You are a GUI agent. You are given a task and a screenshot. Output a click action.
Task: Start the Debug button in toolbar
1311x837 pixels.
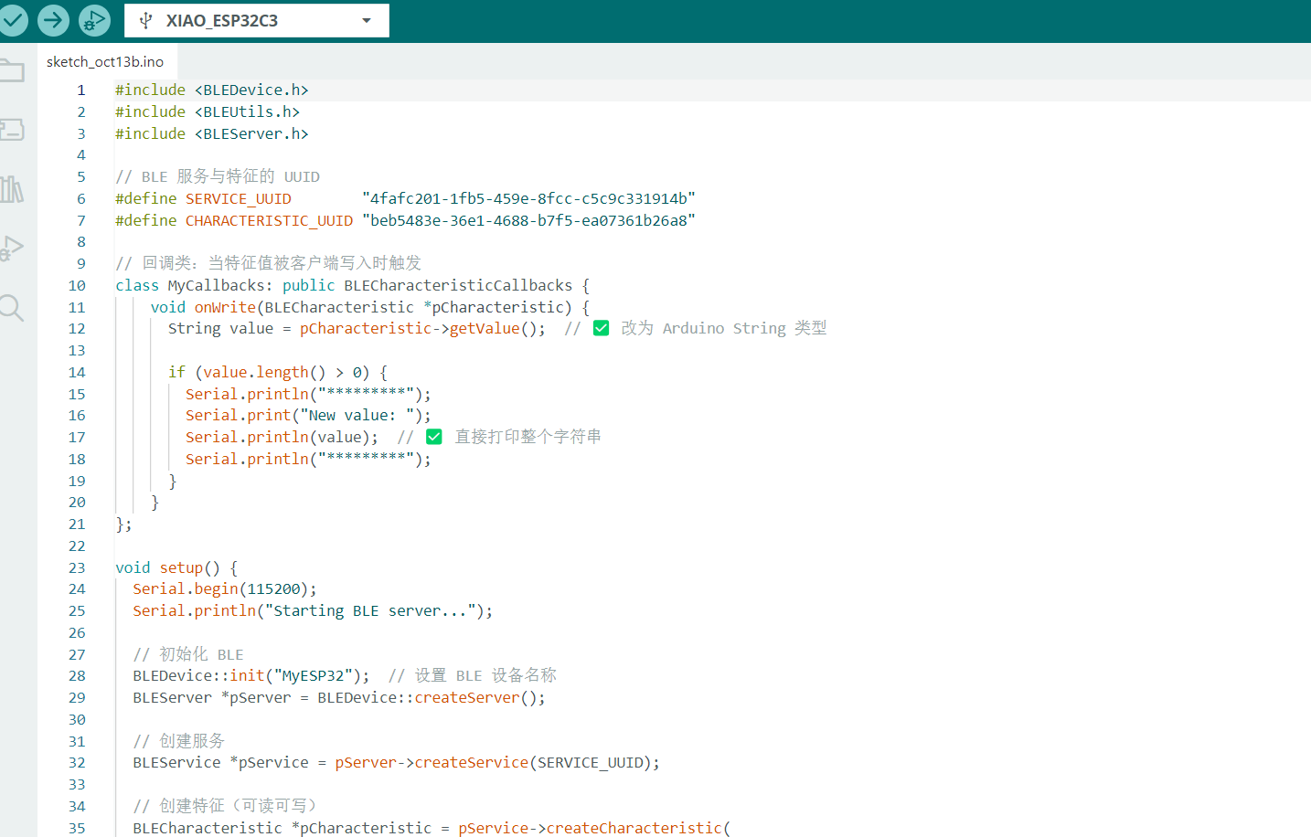click(x=94, y=20)
